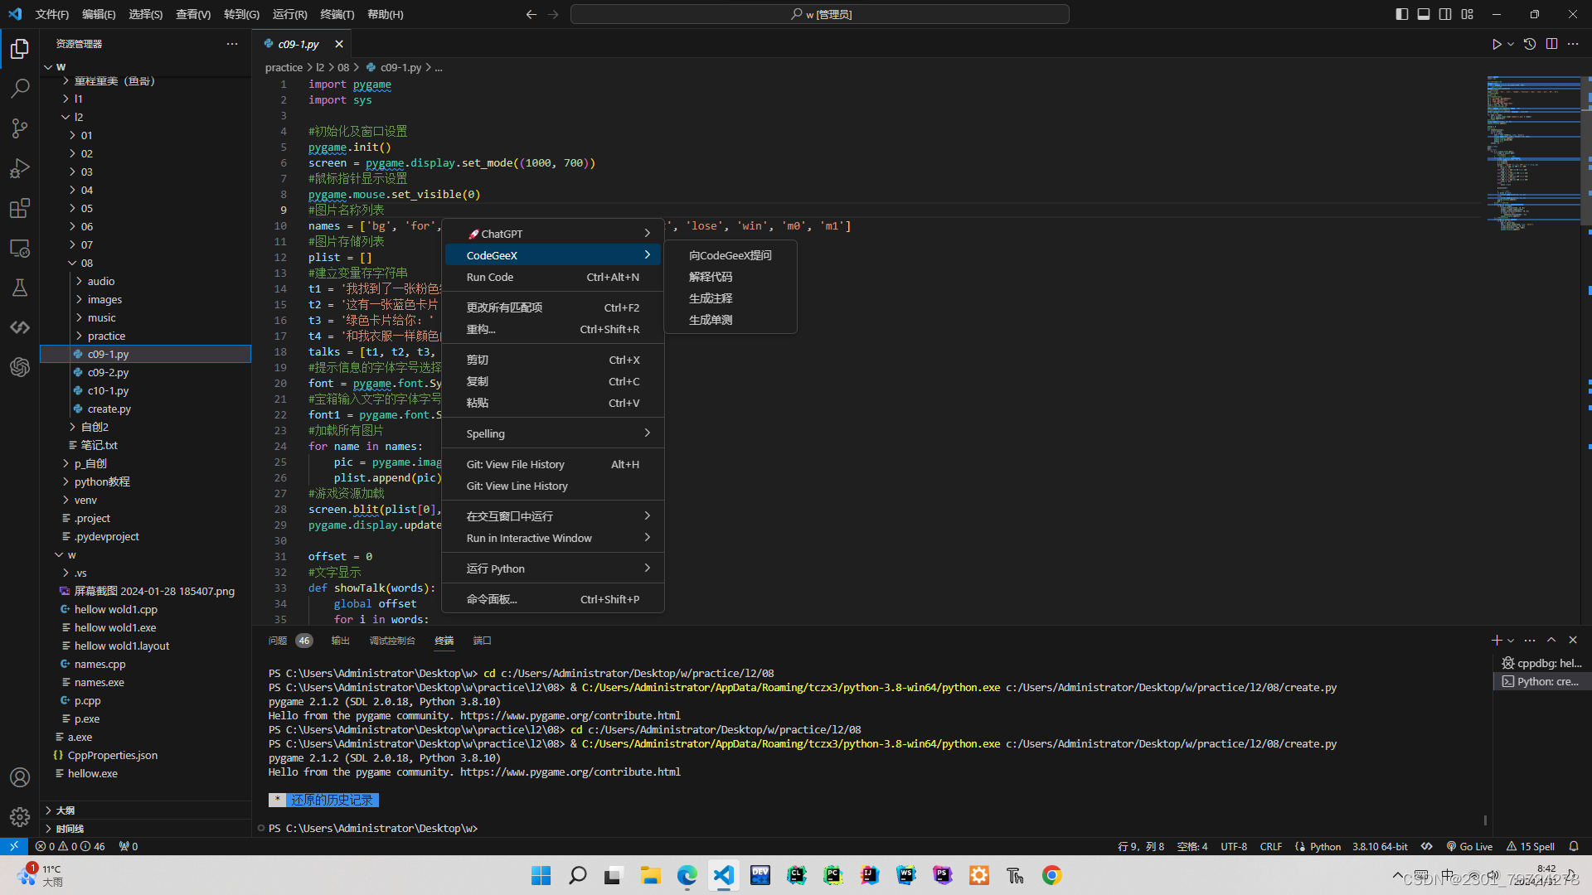
Task: Toggle the bottom panel visibility
Action: [x=1423, y=14]
